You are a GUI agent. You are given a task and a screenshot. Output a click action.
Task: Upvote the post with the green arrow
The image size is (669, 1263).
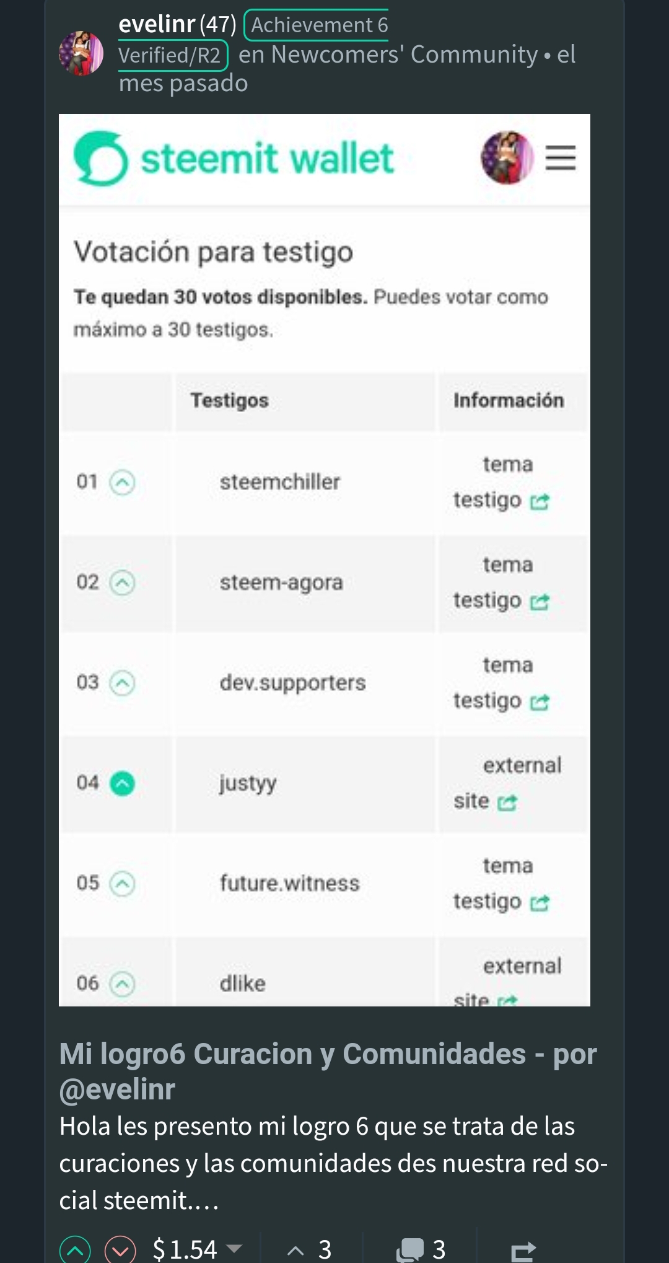[75, 1251]
